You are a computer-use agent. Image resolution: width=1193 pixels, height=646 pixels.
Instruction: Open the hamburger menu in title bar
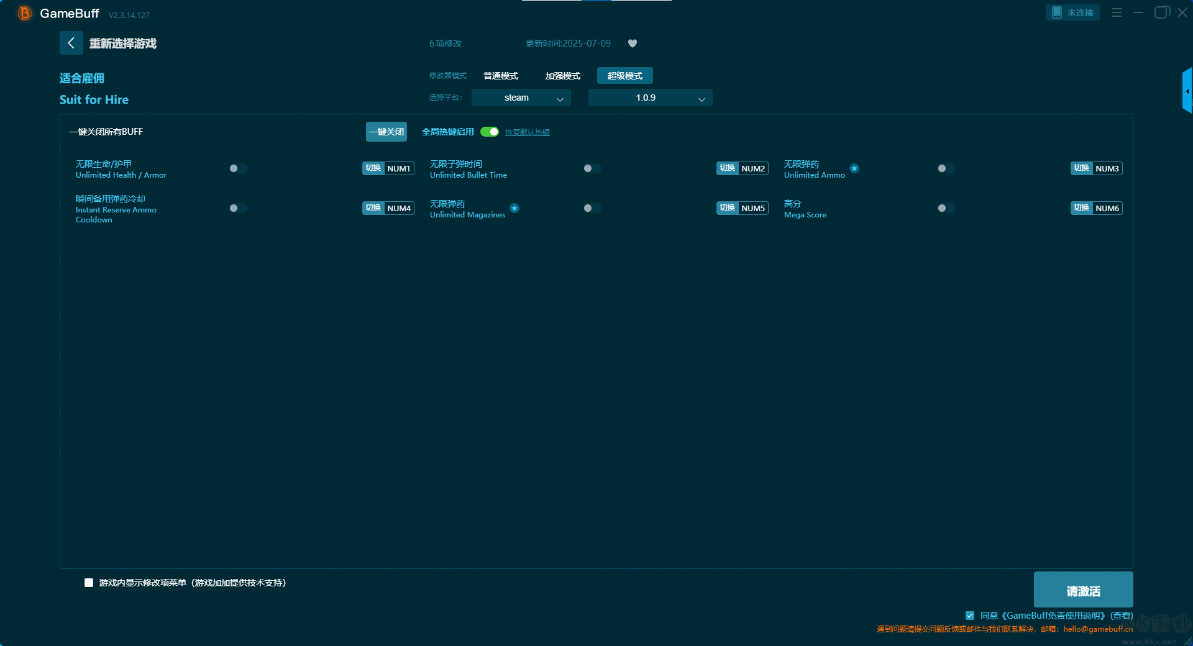(1117, 12)
